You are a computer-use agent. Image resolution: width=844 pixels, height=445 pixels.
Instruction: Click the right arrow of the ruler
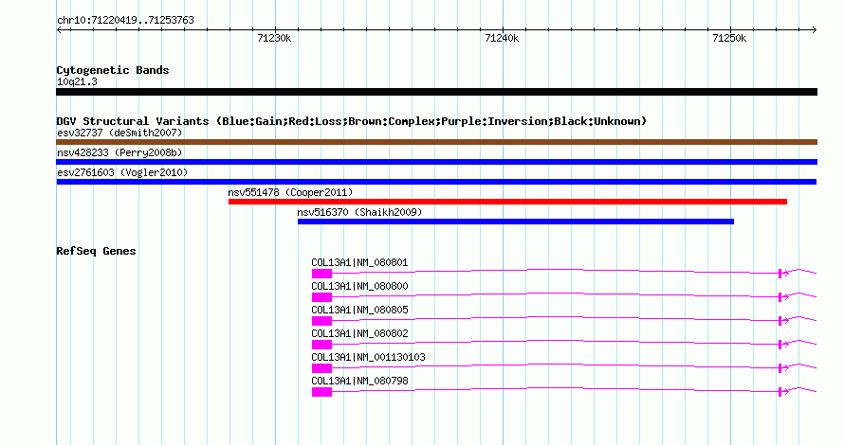tap(814, 30)
